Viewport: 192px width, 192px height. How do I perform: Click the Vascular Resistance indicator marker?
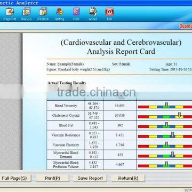pos(173,134)
